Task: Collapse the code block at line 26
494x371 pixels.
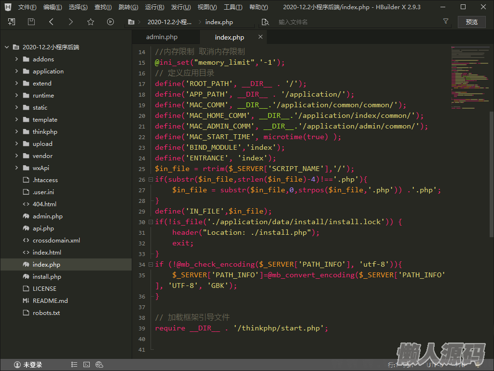Action: click(x=151, y=180)
